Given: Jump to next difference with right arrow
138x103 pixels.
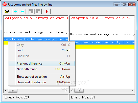Looking at the screenshot, I should coord(22,11).
